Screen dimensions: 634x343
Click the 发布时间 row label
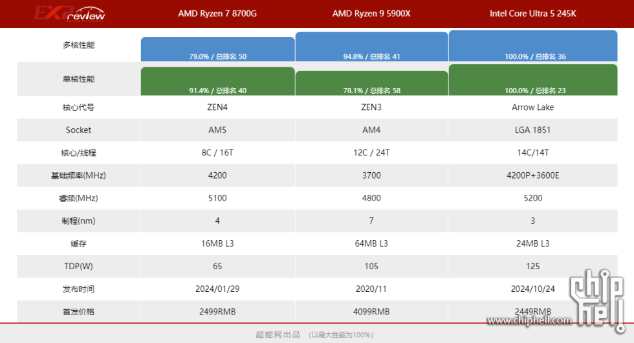[78, 289]
